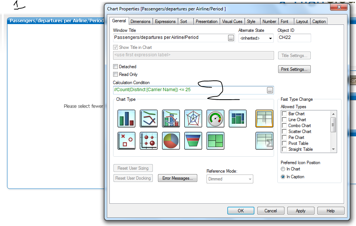356x226 pixels.
Task: Click the Cancel button
Action: (271, 210)
